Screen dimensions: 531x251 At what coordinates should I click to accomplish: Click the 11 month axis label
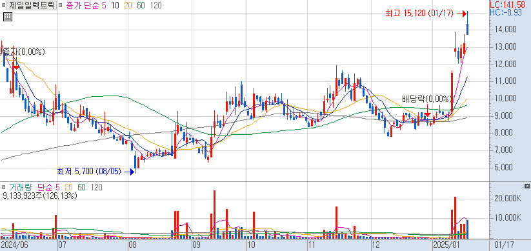pos(311,245)
